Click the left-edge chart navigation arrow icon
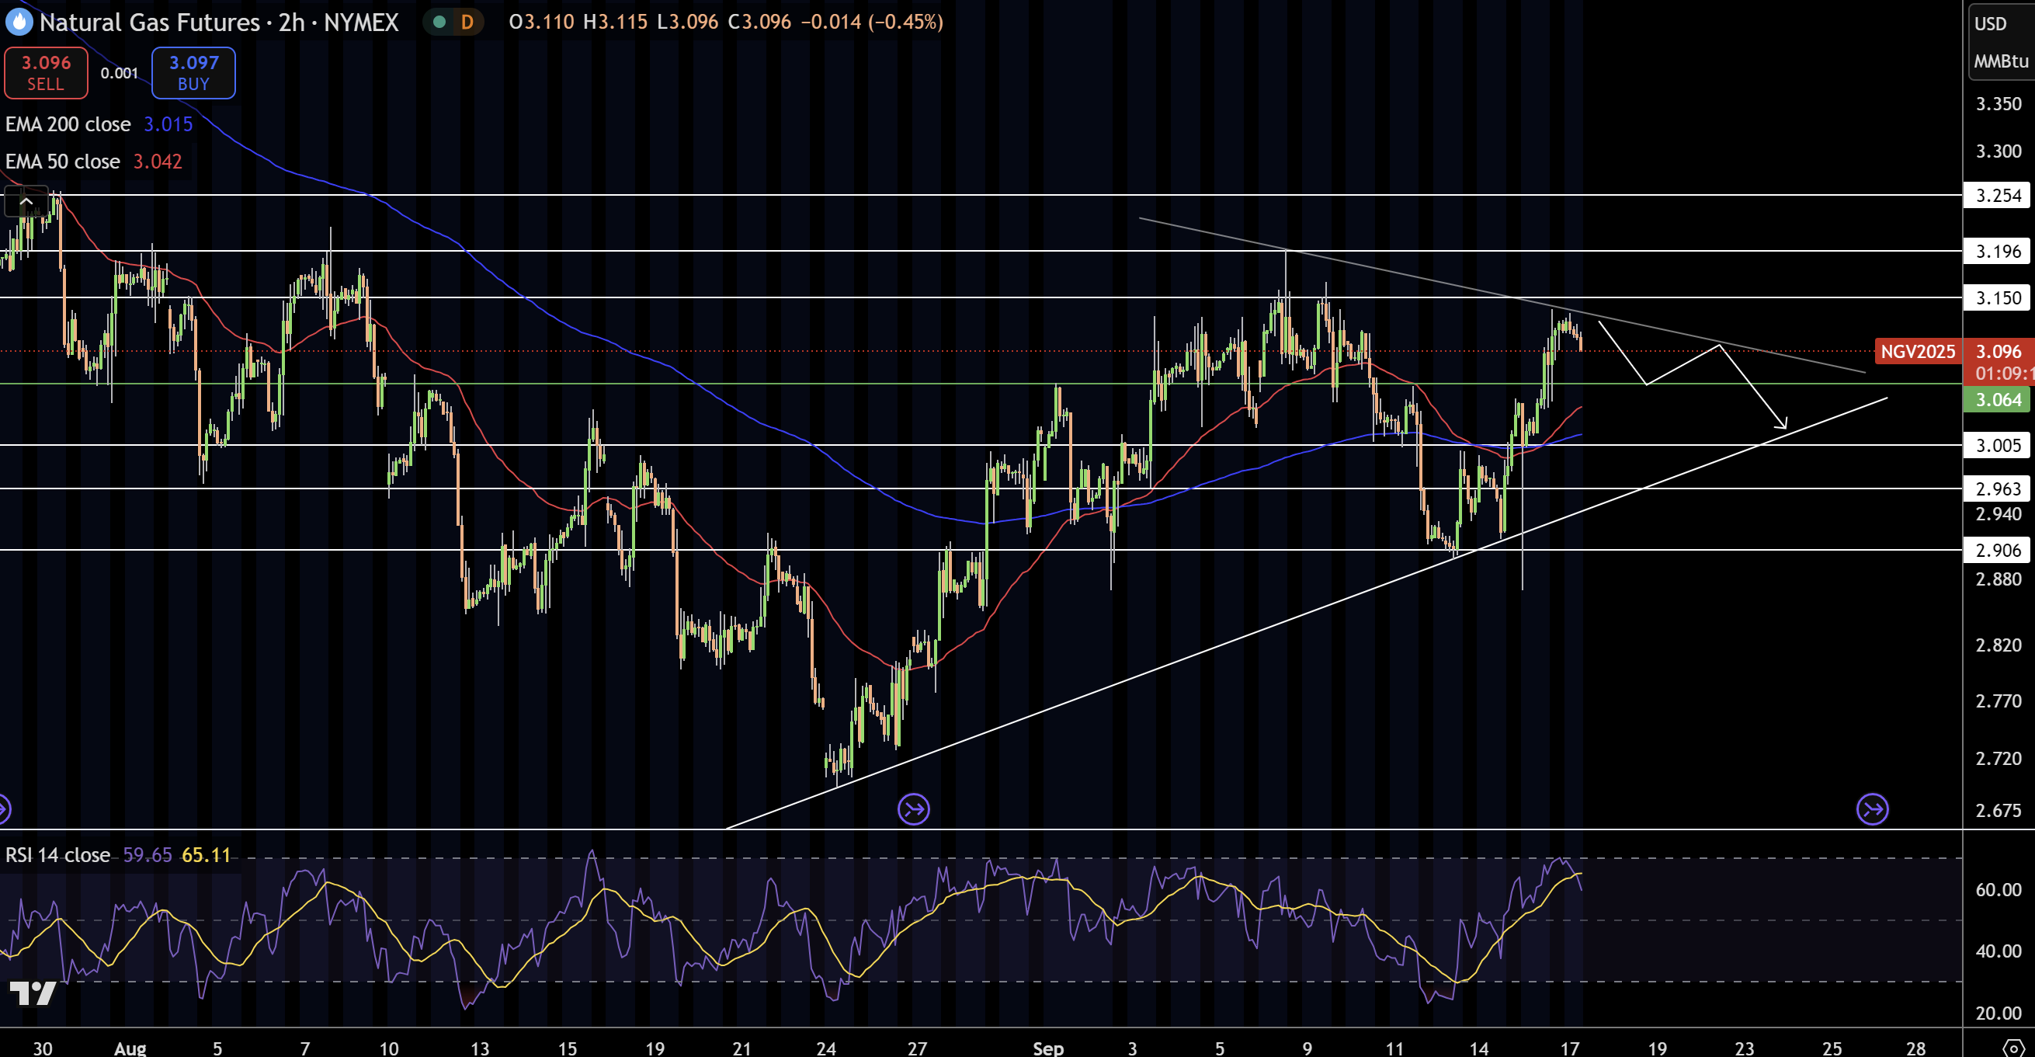2035x1057 pixels. point(3,809)
